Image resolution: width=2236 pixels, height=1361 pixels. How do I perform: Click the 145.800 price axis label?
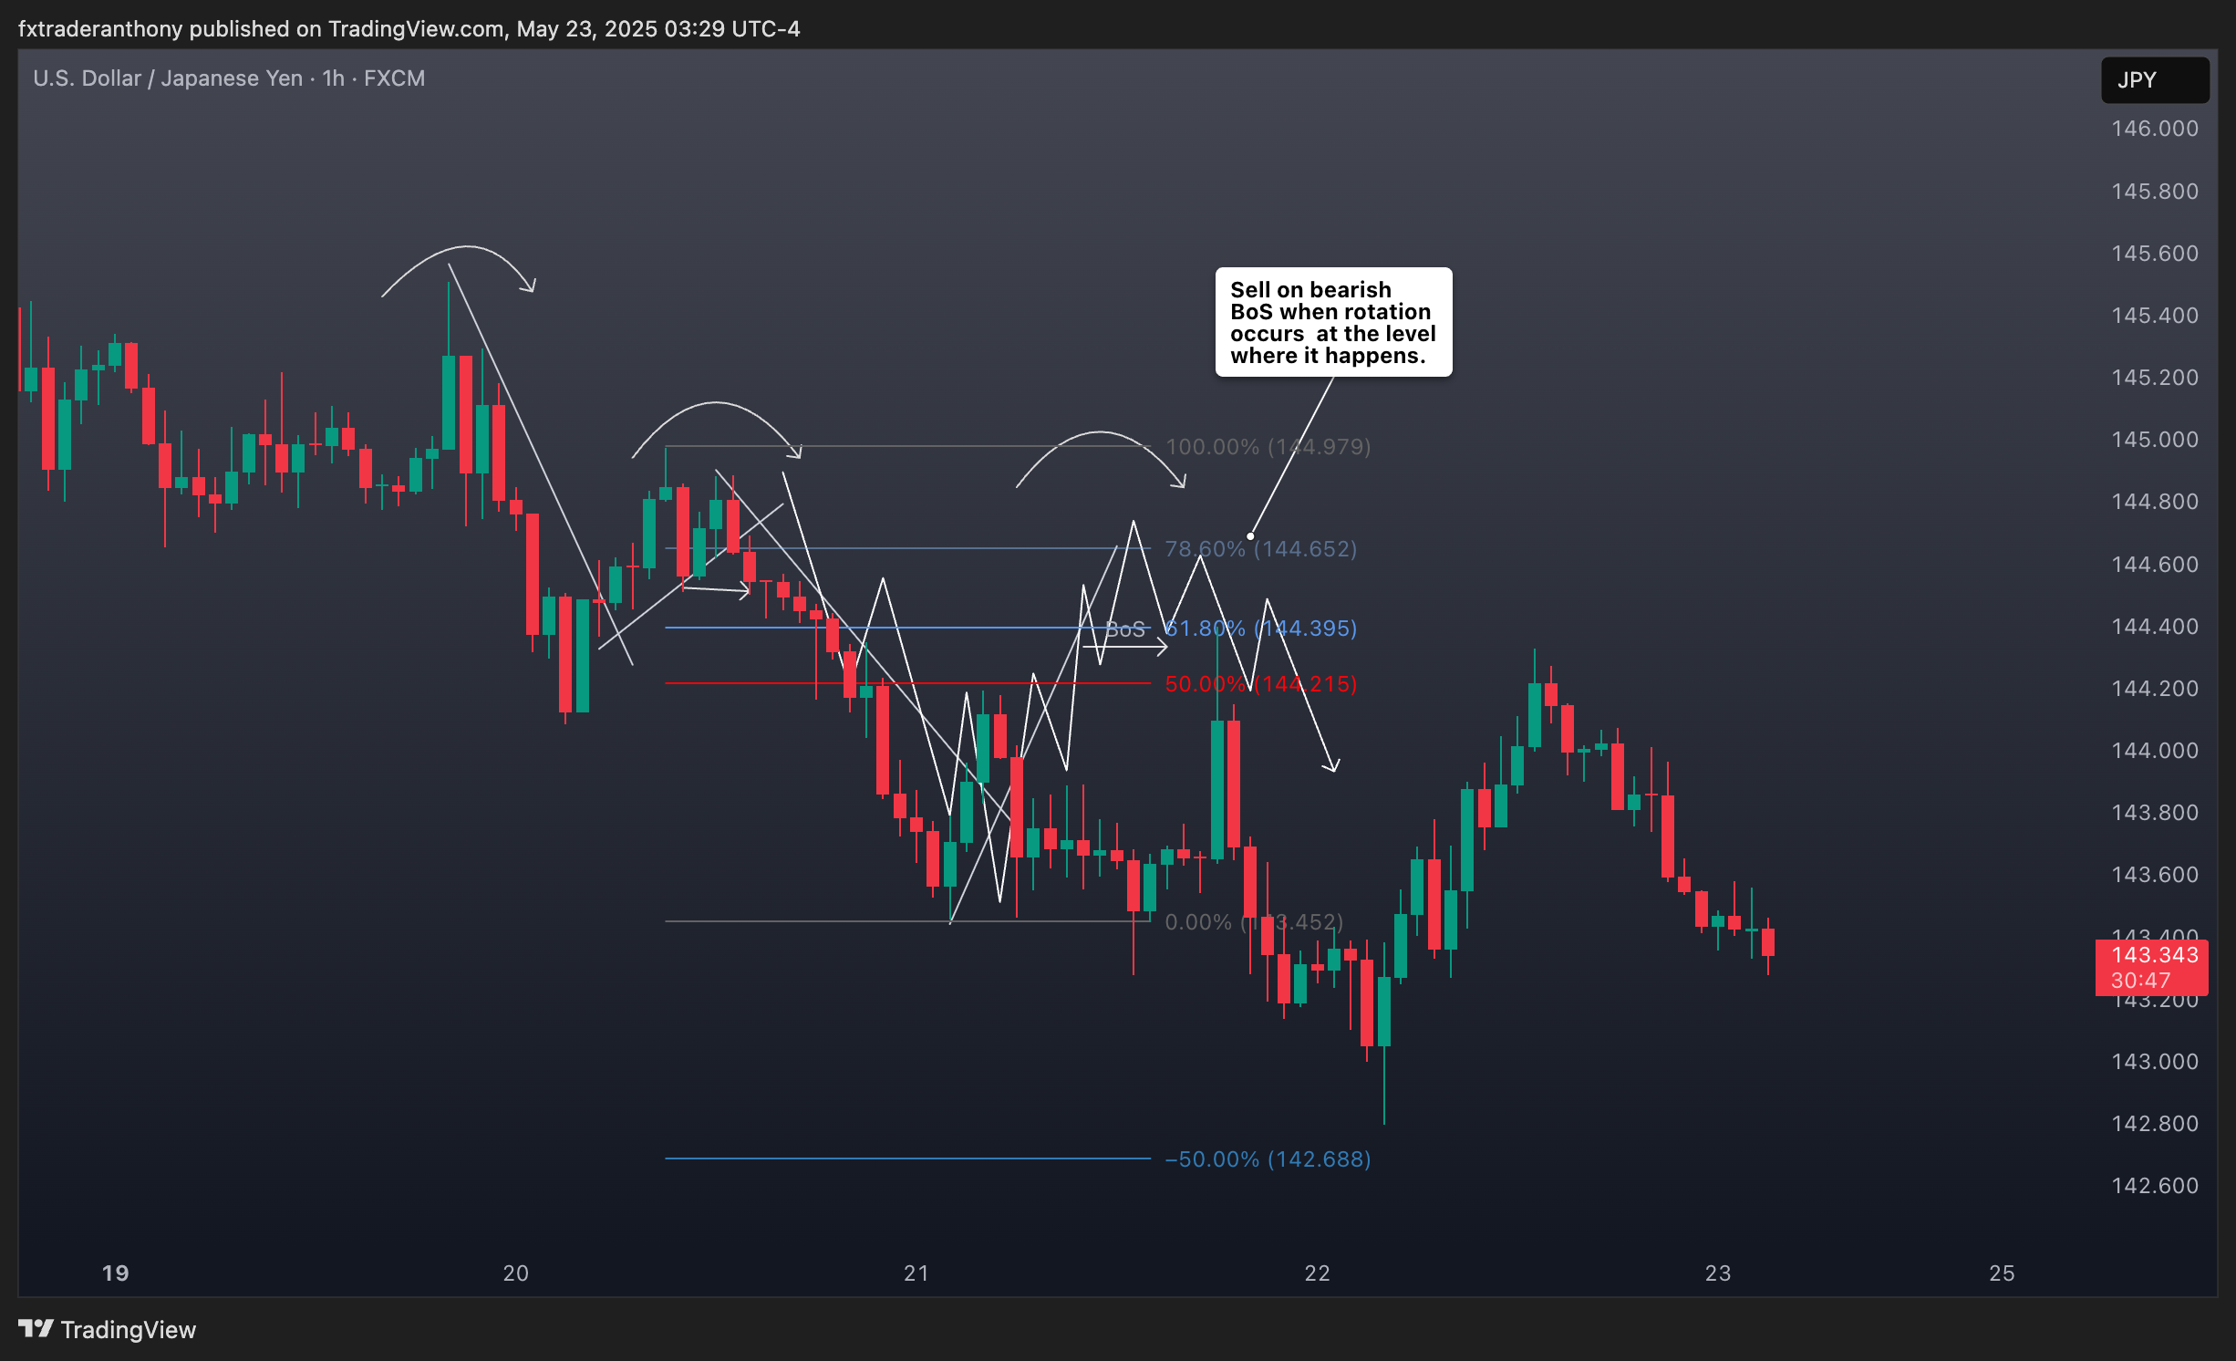coord(2155,192)
